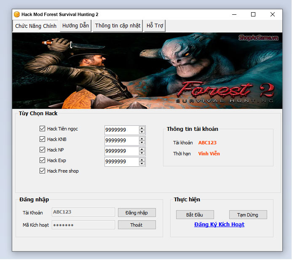Image resolution: width=292 pixels, height=260 pixels.
Task: Open the Thông tin cập nhật tab
Action: pyautogui.click(x=118, y=26)
